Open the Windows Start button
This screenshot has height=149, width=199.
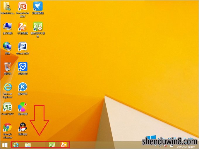click(5, 145)
